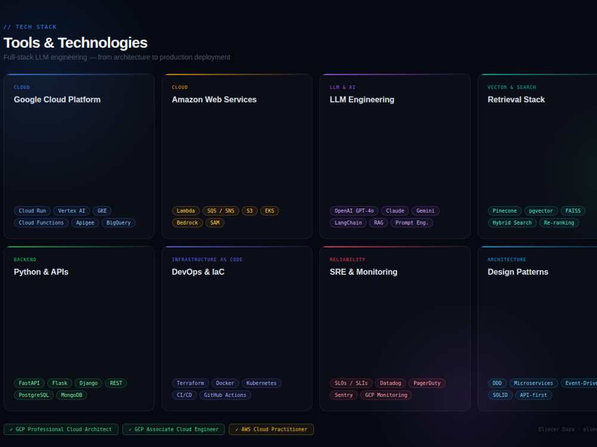The image size is (597, 447).
Task: Click the BACKEND category label
Action: 25,260
